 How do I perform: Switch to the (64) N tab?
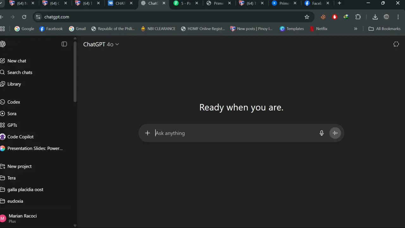[x=22, y=3]
